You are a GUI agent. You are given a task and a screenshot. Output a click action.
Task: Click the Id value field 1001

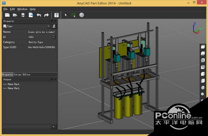click(x=40, y=37)
